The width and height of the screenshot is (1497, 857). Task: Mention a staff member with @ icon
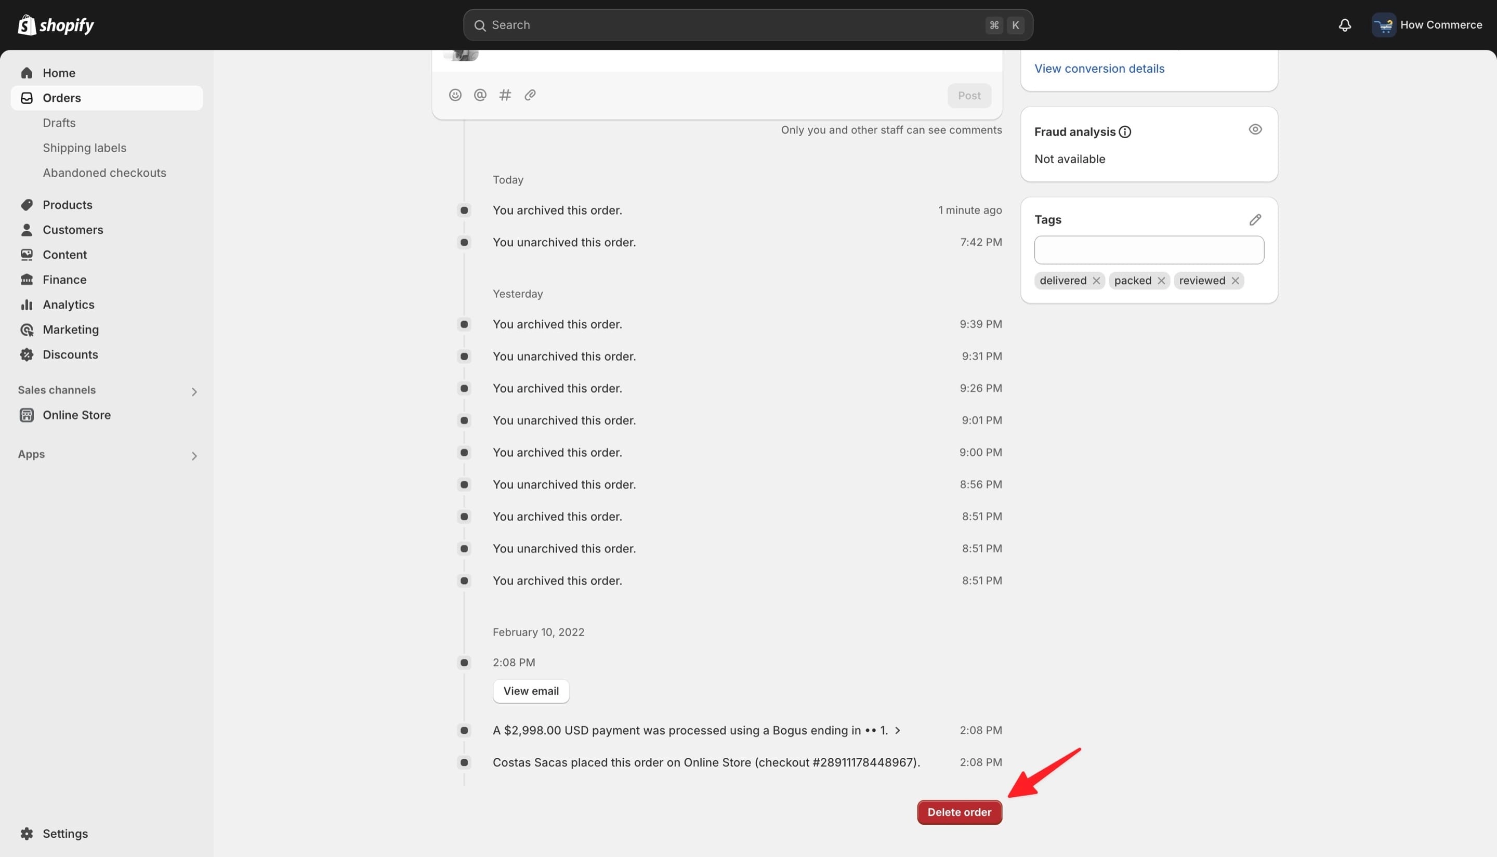(480, 95)
